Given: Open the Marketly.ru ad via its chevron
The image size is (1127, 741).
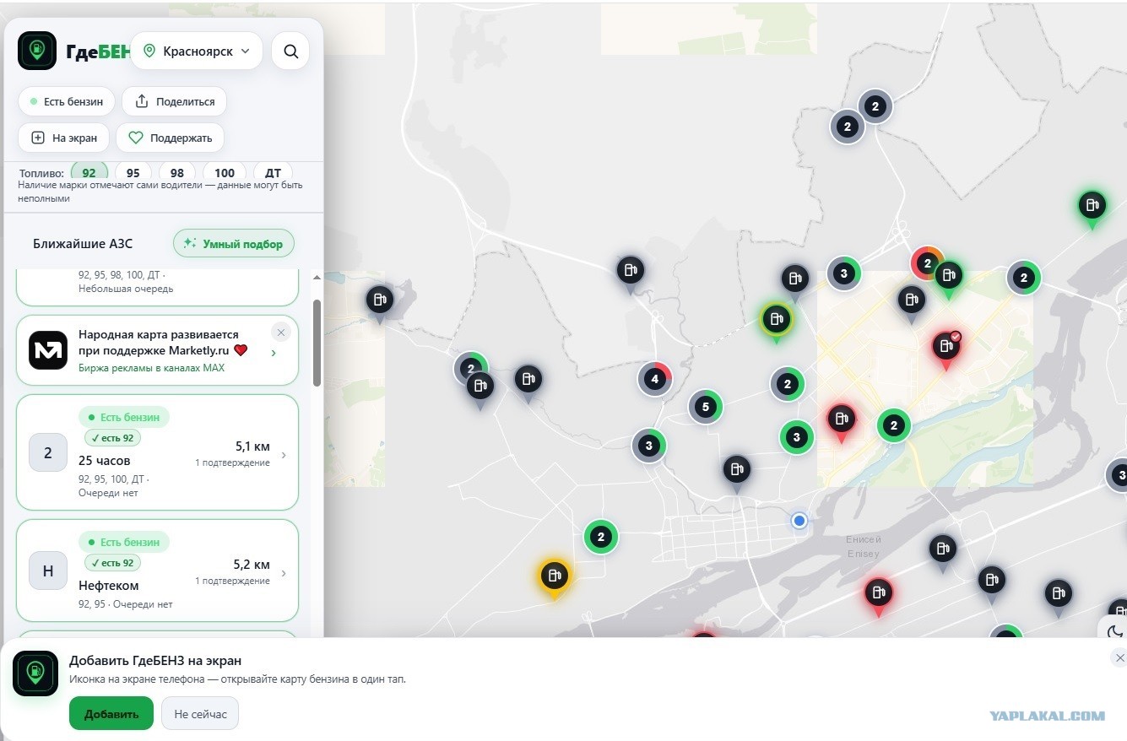Looking at the screenshot, I should coord(274,353).
